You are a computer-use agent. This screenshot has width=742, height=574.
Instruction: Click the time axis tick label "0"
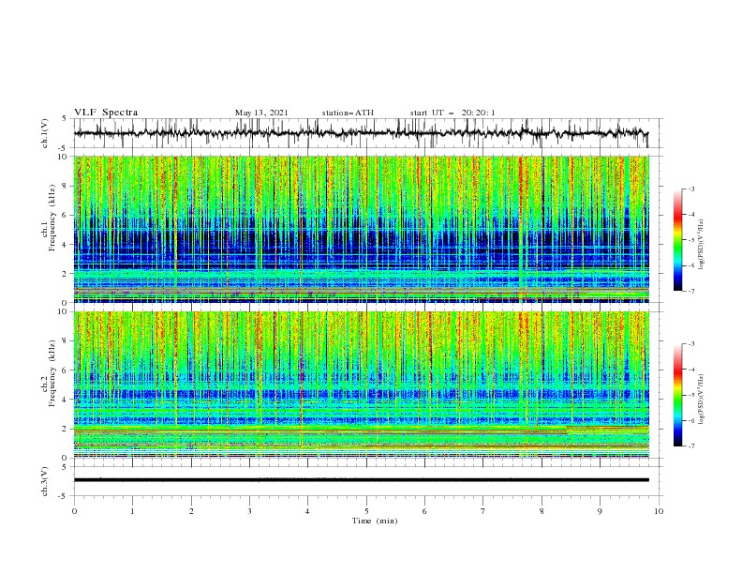point(74,511)
